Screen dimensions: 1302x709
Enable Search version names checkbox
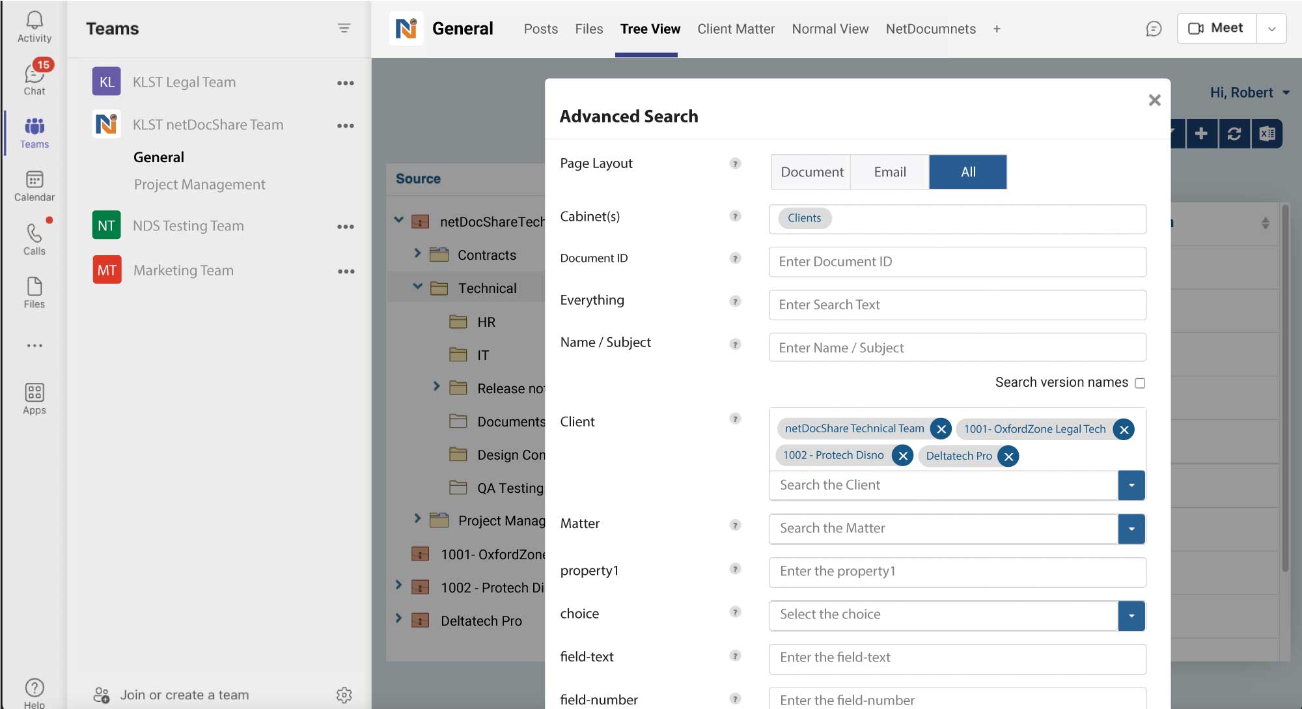click(1140, 383)
